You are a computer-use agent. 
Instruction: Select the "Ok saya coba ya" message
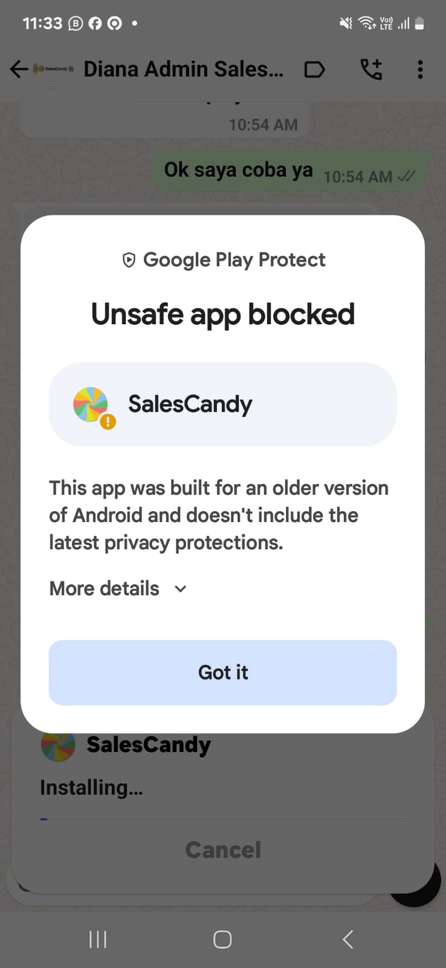(x=239, y=171)
